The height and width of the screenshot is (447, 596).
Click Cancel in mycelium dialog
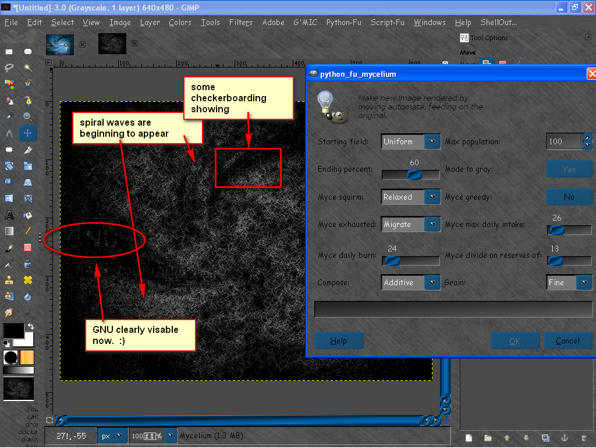[568, 340]
